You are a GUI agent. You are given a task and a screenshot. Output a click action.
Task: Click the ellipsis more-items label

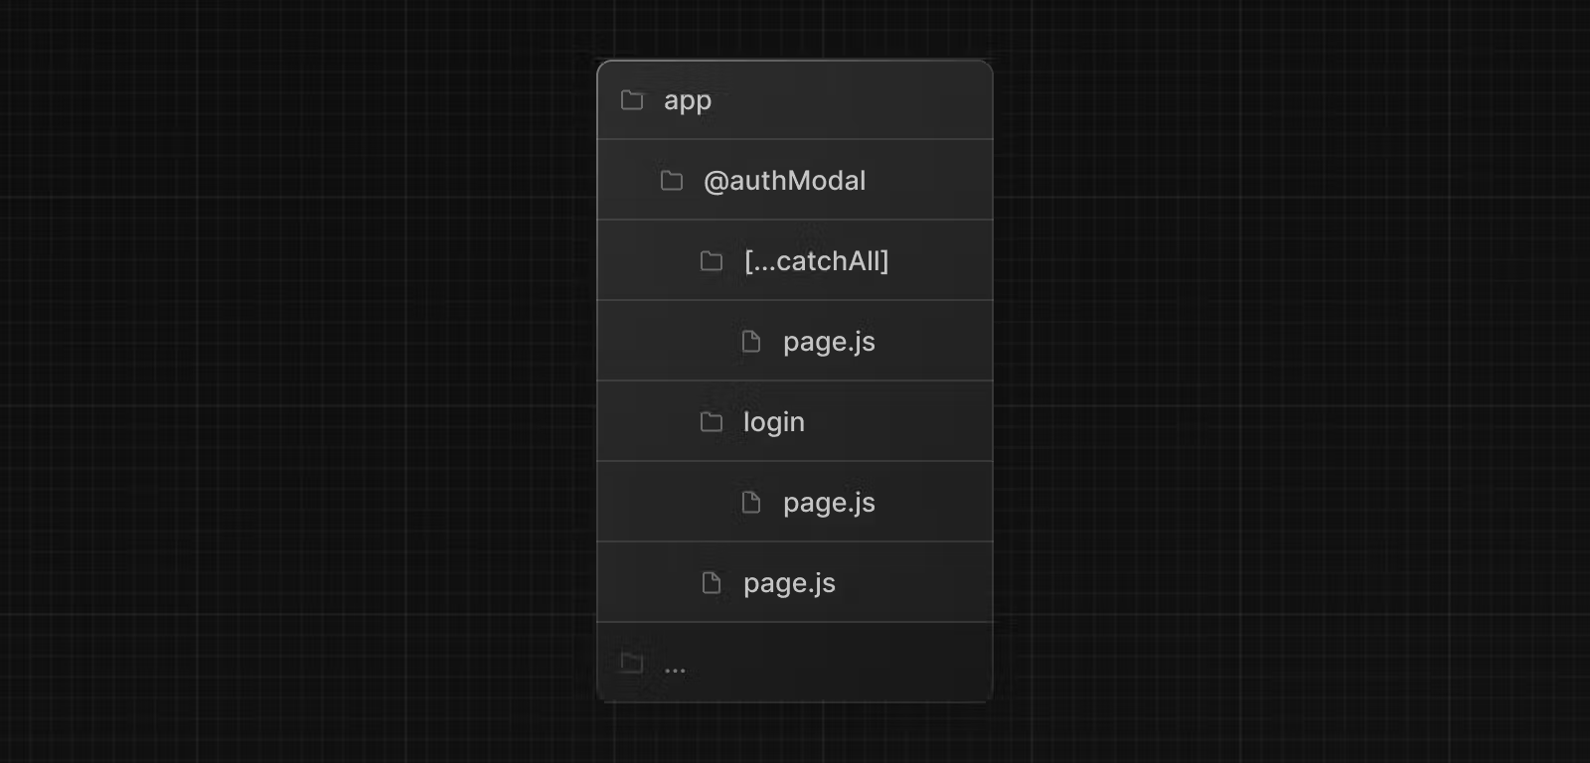675,671
